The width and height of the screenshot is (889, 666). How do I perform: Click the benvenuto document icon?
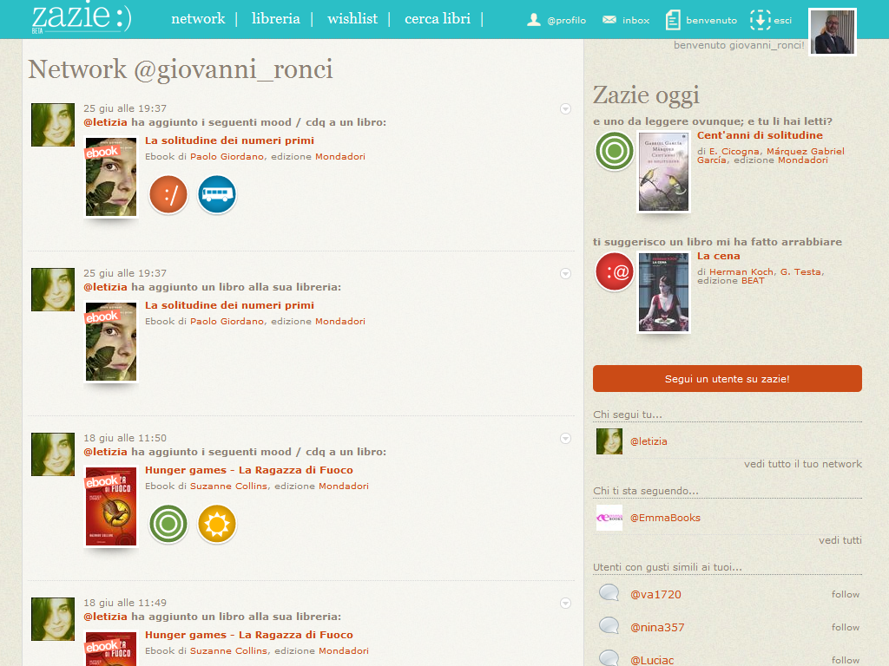[x=673, y=20]
